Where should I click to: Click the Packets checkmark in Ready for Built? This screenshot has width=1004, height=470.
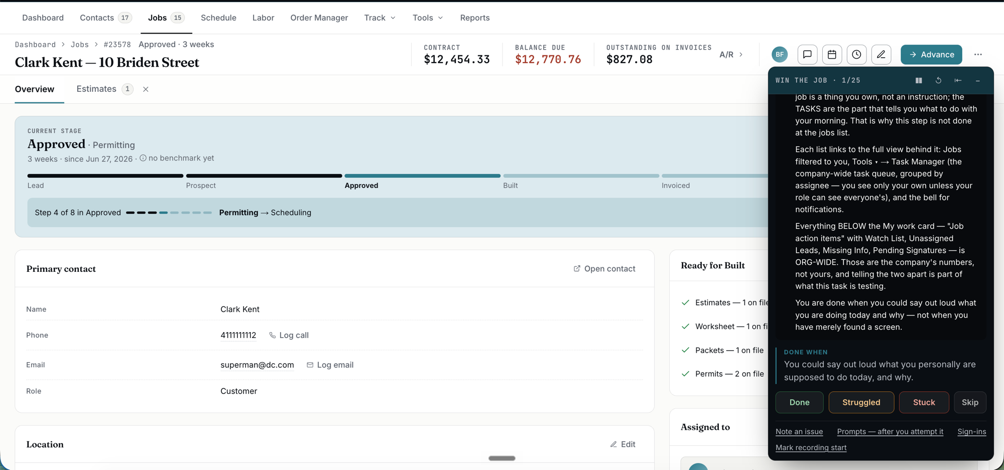point(686,350)
